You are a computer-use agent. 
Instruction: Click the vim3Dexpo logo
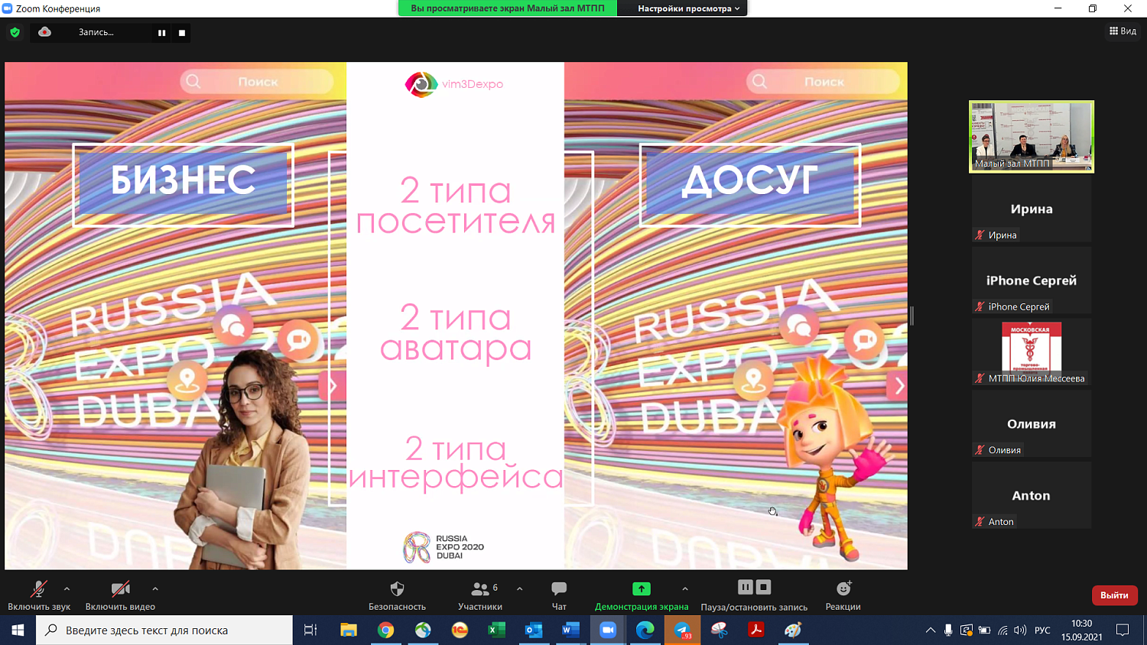click(453, 84)
